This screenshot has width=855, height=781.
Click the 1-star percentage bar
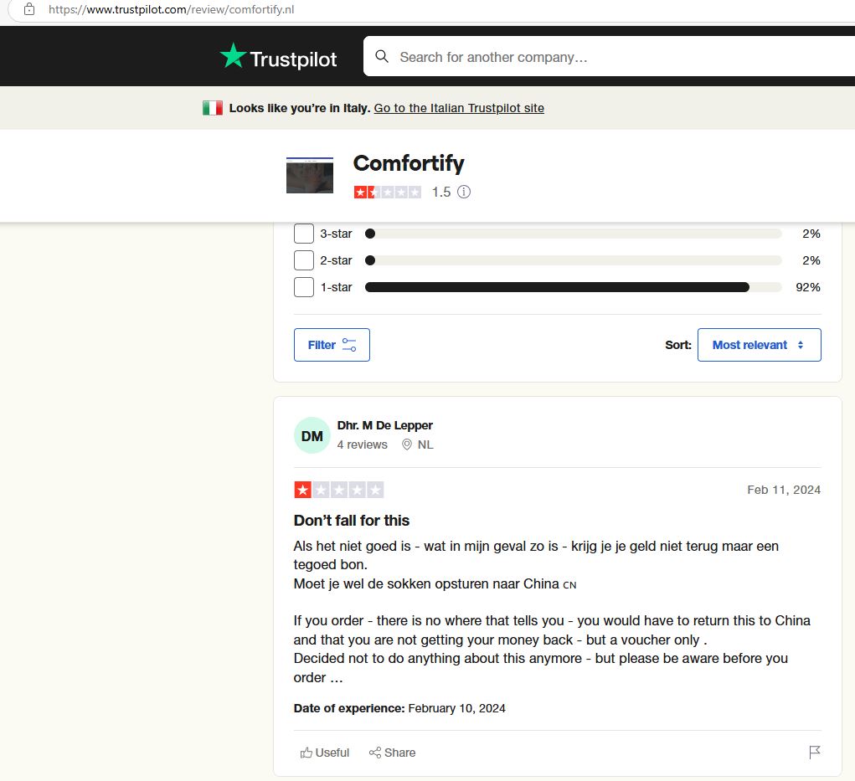573,287
